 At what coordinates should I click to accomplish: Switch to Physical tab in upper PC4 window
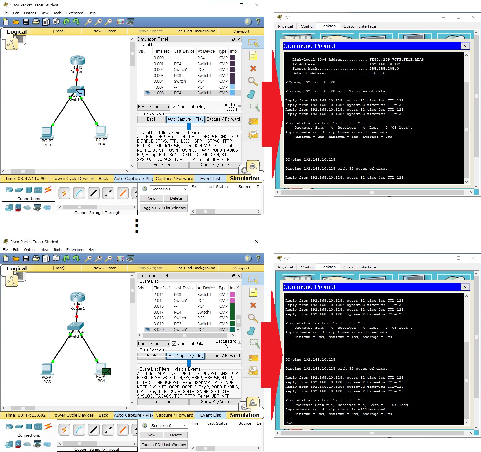(285, 26)
